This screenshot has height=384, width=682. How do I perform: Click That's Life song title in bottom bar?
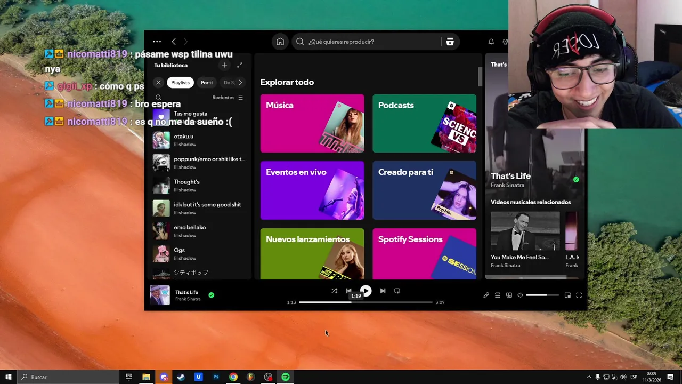click(186, 292)
